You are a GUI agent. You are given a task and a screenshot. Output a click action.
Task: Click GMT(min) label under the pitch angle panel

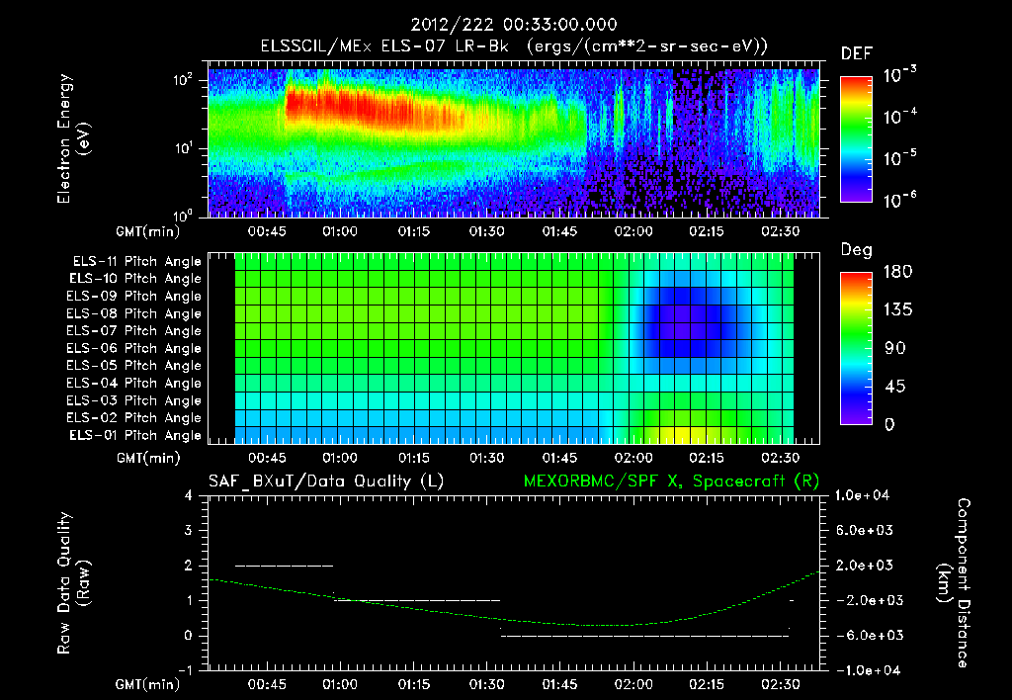148,458
